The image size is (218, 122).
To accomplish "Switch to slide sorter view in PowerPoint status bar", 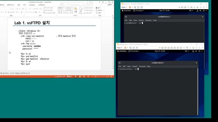I will tap(80, 77).
